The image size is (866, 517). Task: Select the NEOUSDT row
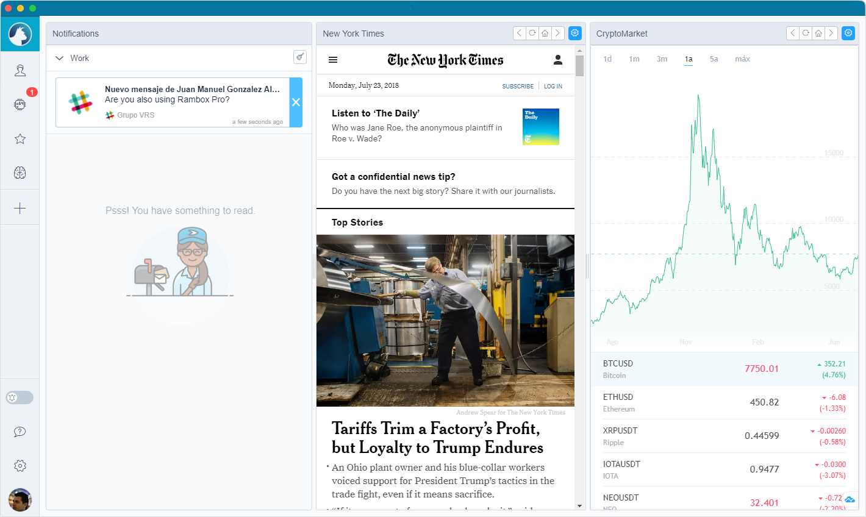[724, 498]
